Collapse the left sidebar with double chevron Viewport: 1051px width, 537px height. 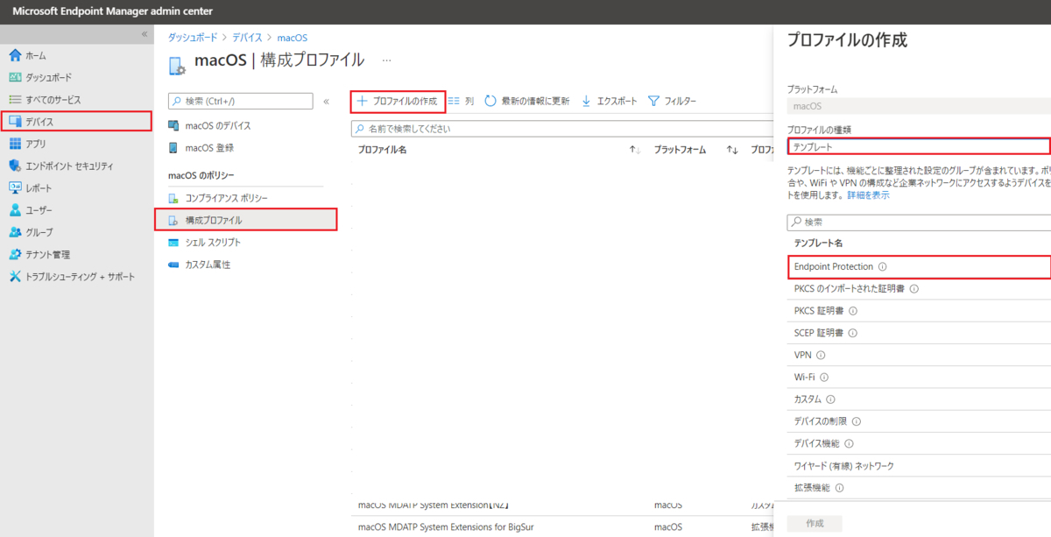tap(145, 33)
